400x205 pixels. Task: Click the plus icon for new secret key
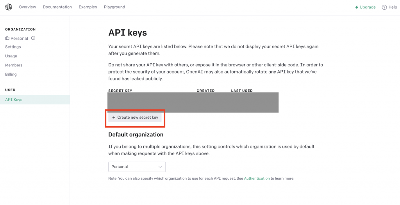(x=114, y=118)
